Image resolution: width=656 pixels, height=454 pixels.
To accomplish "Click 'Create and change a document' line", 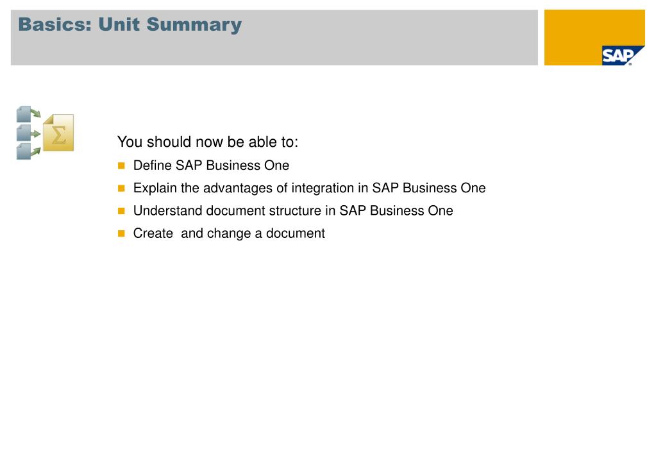I will pyautogui.click(x=229, y=233).
